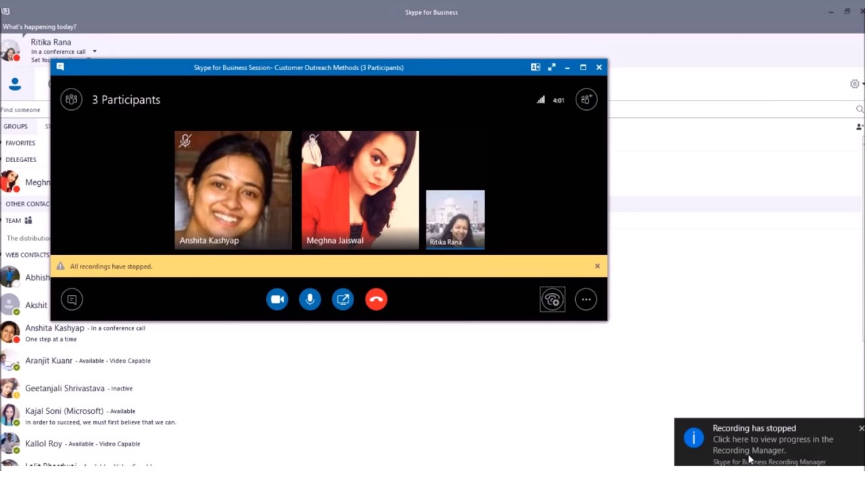
Task: Open the Contacts tab person icon
Action: [15, 84]
